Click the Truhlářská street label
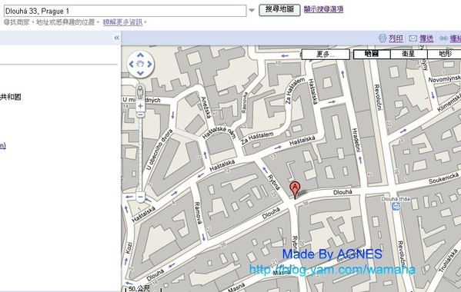 click(449, 261)
